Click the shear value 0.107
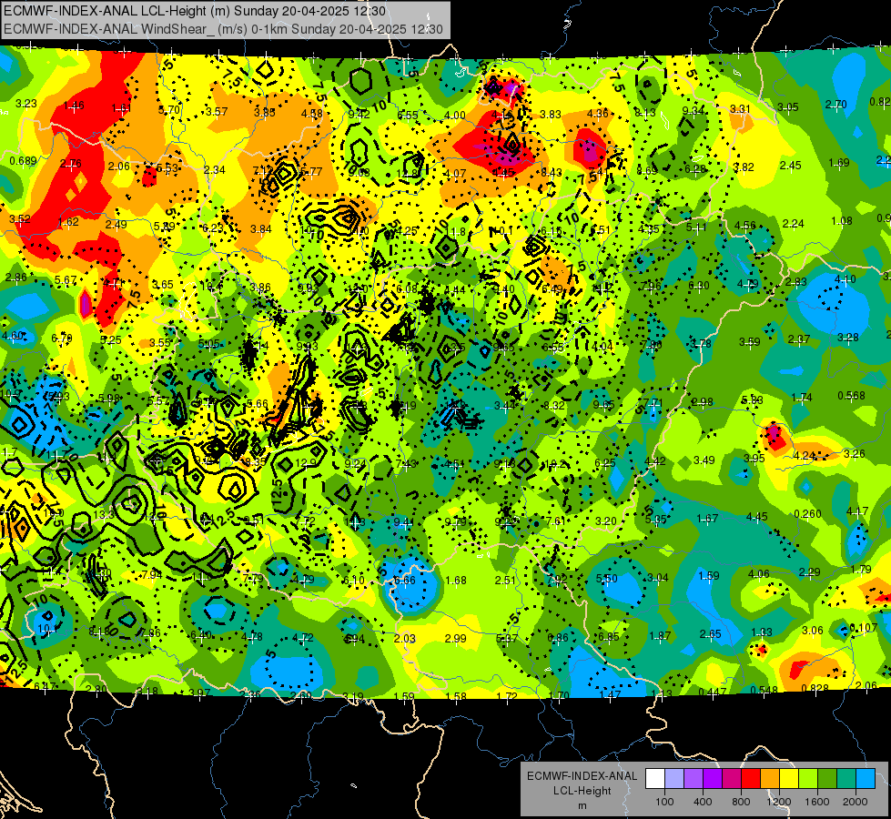This screenshot has width=891, height=819. (865, 628)
